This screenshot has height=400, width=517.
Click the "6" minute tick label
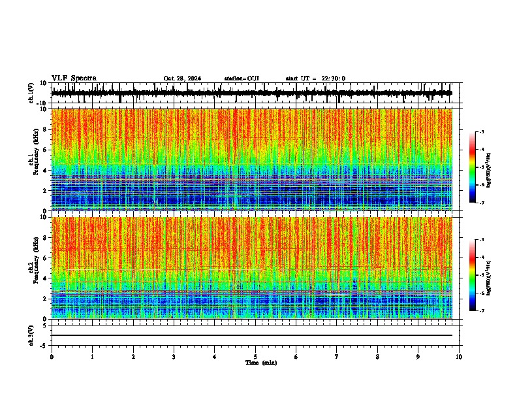tap(296, 357)
